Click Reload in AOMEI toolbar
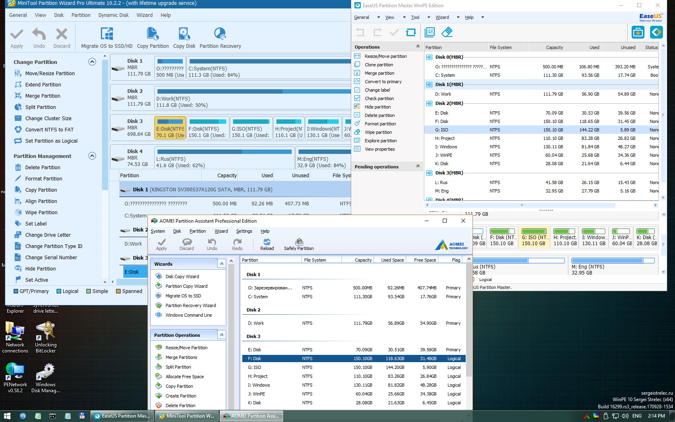 pos(267,244)
